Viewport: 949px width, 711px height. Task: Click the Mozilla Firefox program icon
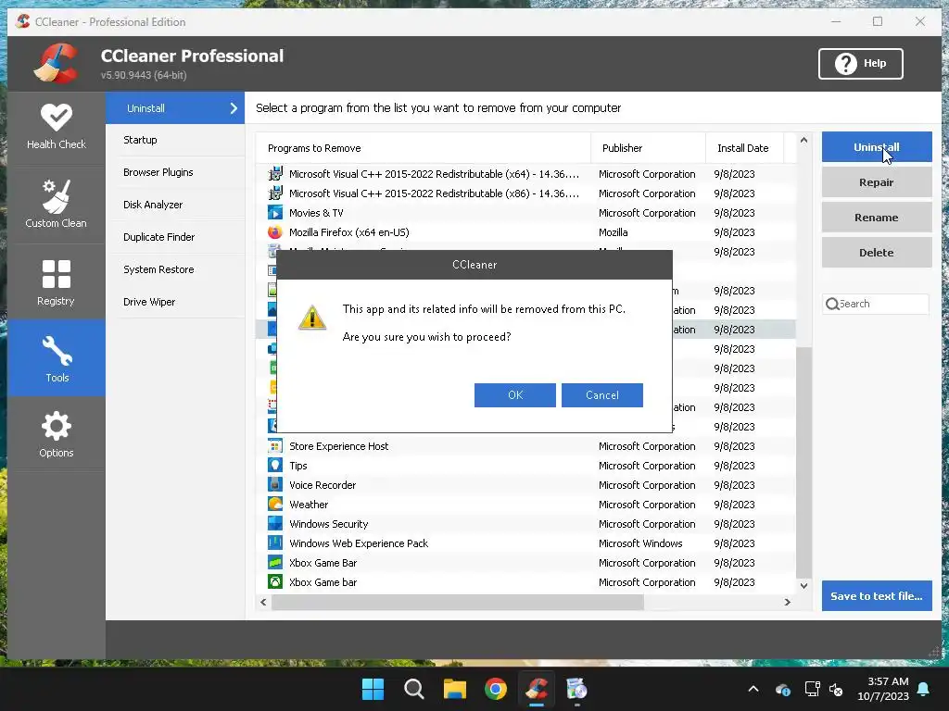click(274, 232)
